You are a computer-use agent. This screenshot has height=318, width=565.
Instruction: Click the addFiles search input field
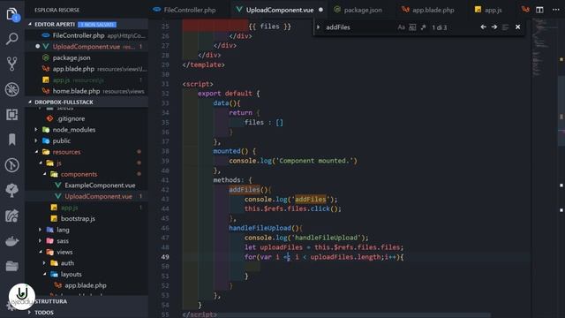click(x=358, y=27)
